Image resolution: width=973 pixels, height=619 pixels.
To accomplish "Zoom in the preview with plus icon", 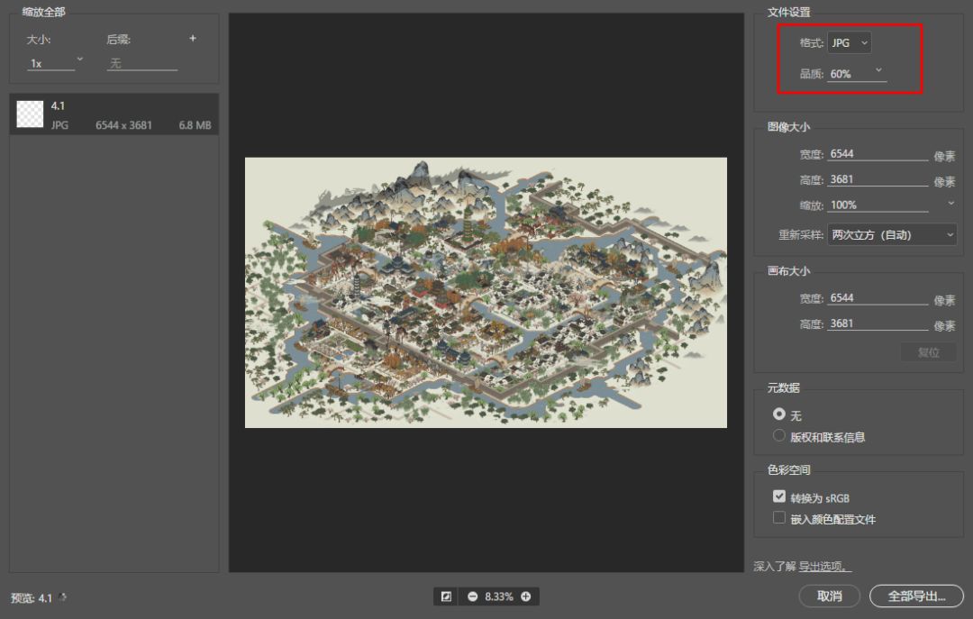I will pos(525,596).
